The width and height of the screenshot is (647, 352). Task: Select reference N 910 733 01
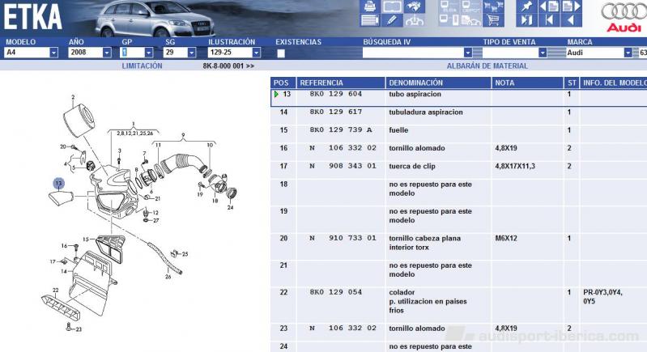(x=343, y=238)
